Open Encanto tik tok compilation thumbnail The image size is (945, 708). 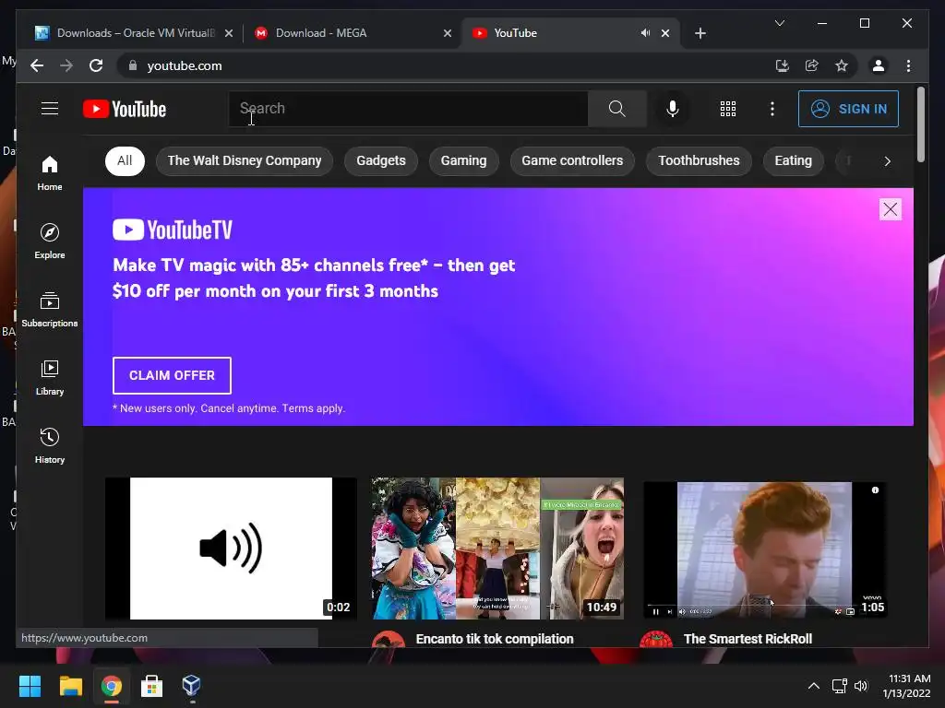pos(497,549)
